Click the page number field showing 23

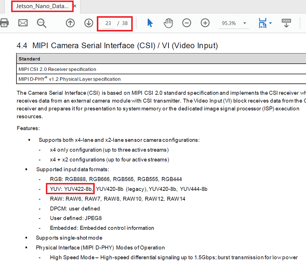(108, 23)
